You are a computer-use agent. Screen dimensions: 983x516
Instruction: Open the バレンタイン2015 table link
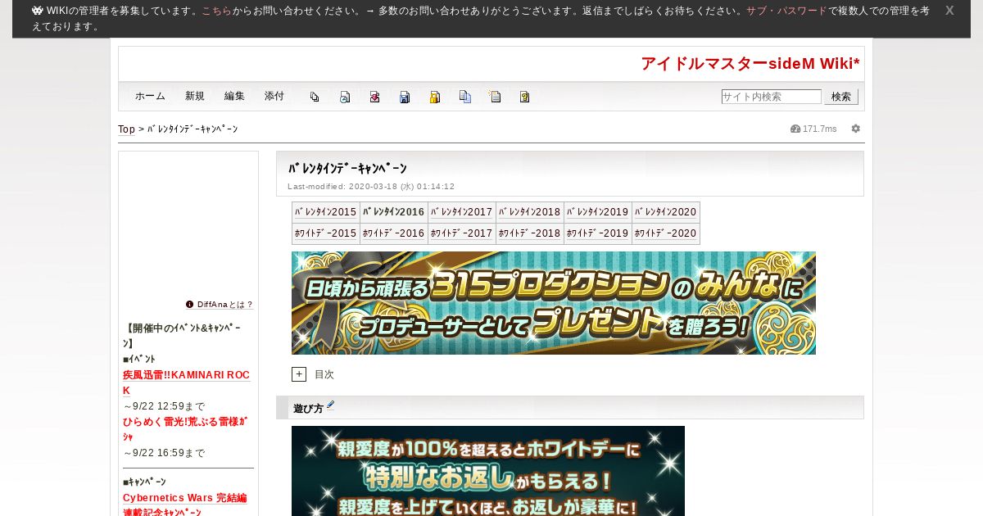[x=326, y=212]
